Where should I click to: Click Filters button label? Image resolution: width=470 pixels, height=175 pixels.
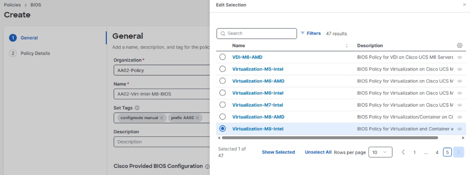tap(313, 33)
